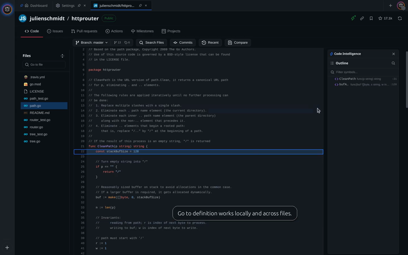Open the Recent button
Image resolution: width=408 pixels, height=255 pixels.
[x=210, y=42]
